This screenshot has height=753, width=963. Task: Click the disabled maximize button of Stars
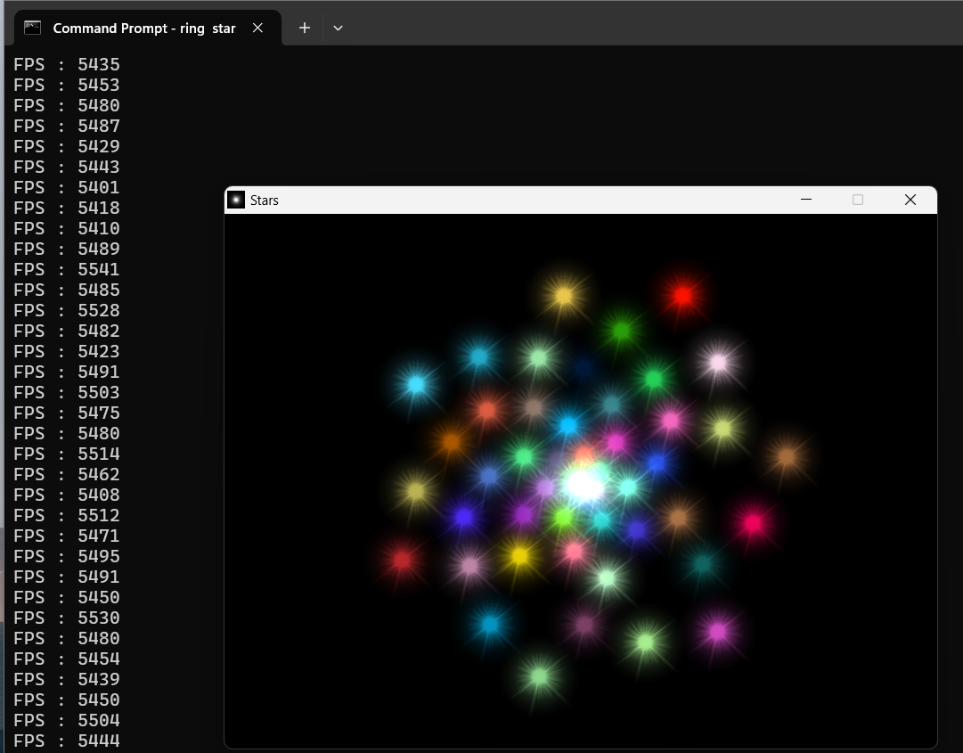point(858,200)
